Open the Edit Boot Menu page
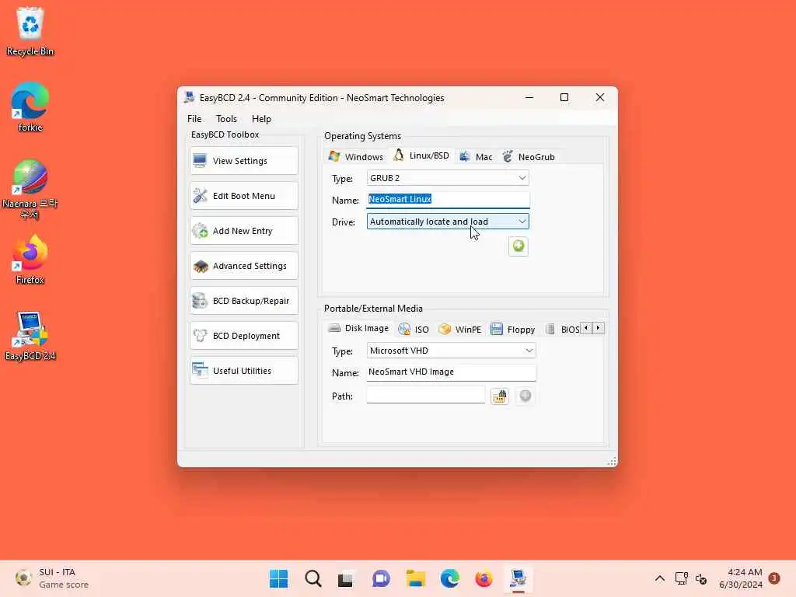 [243, 196]
